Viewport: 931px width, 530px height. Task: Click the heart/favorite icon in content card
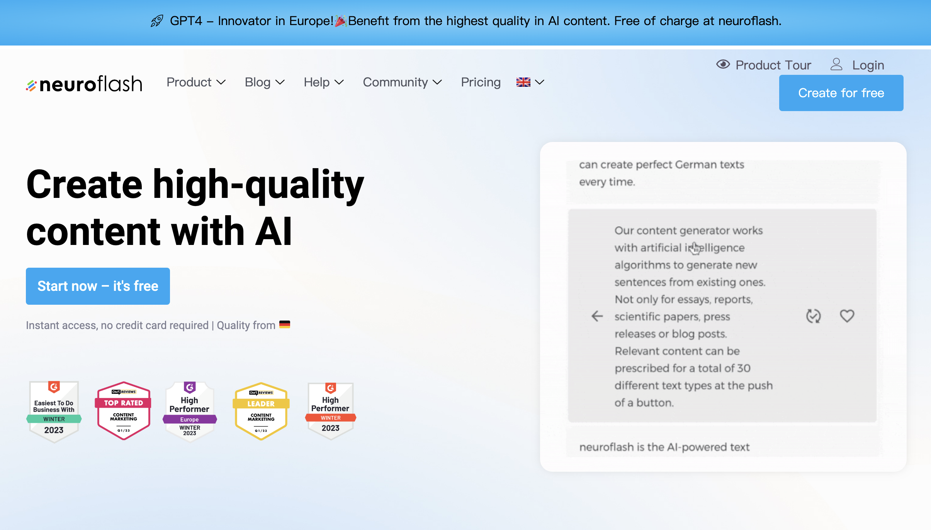pos(847,316)
